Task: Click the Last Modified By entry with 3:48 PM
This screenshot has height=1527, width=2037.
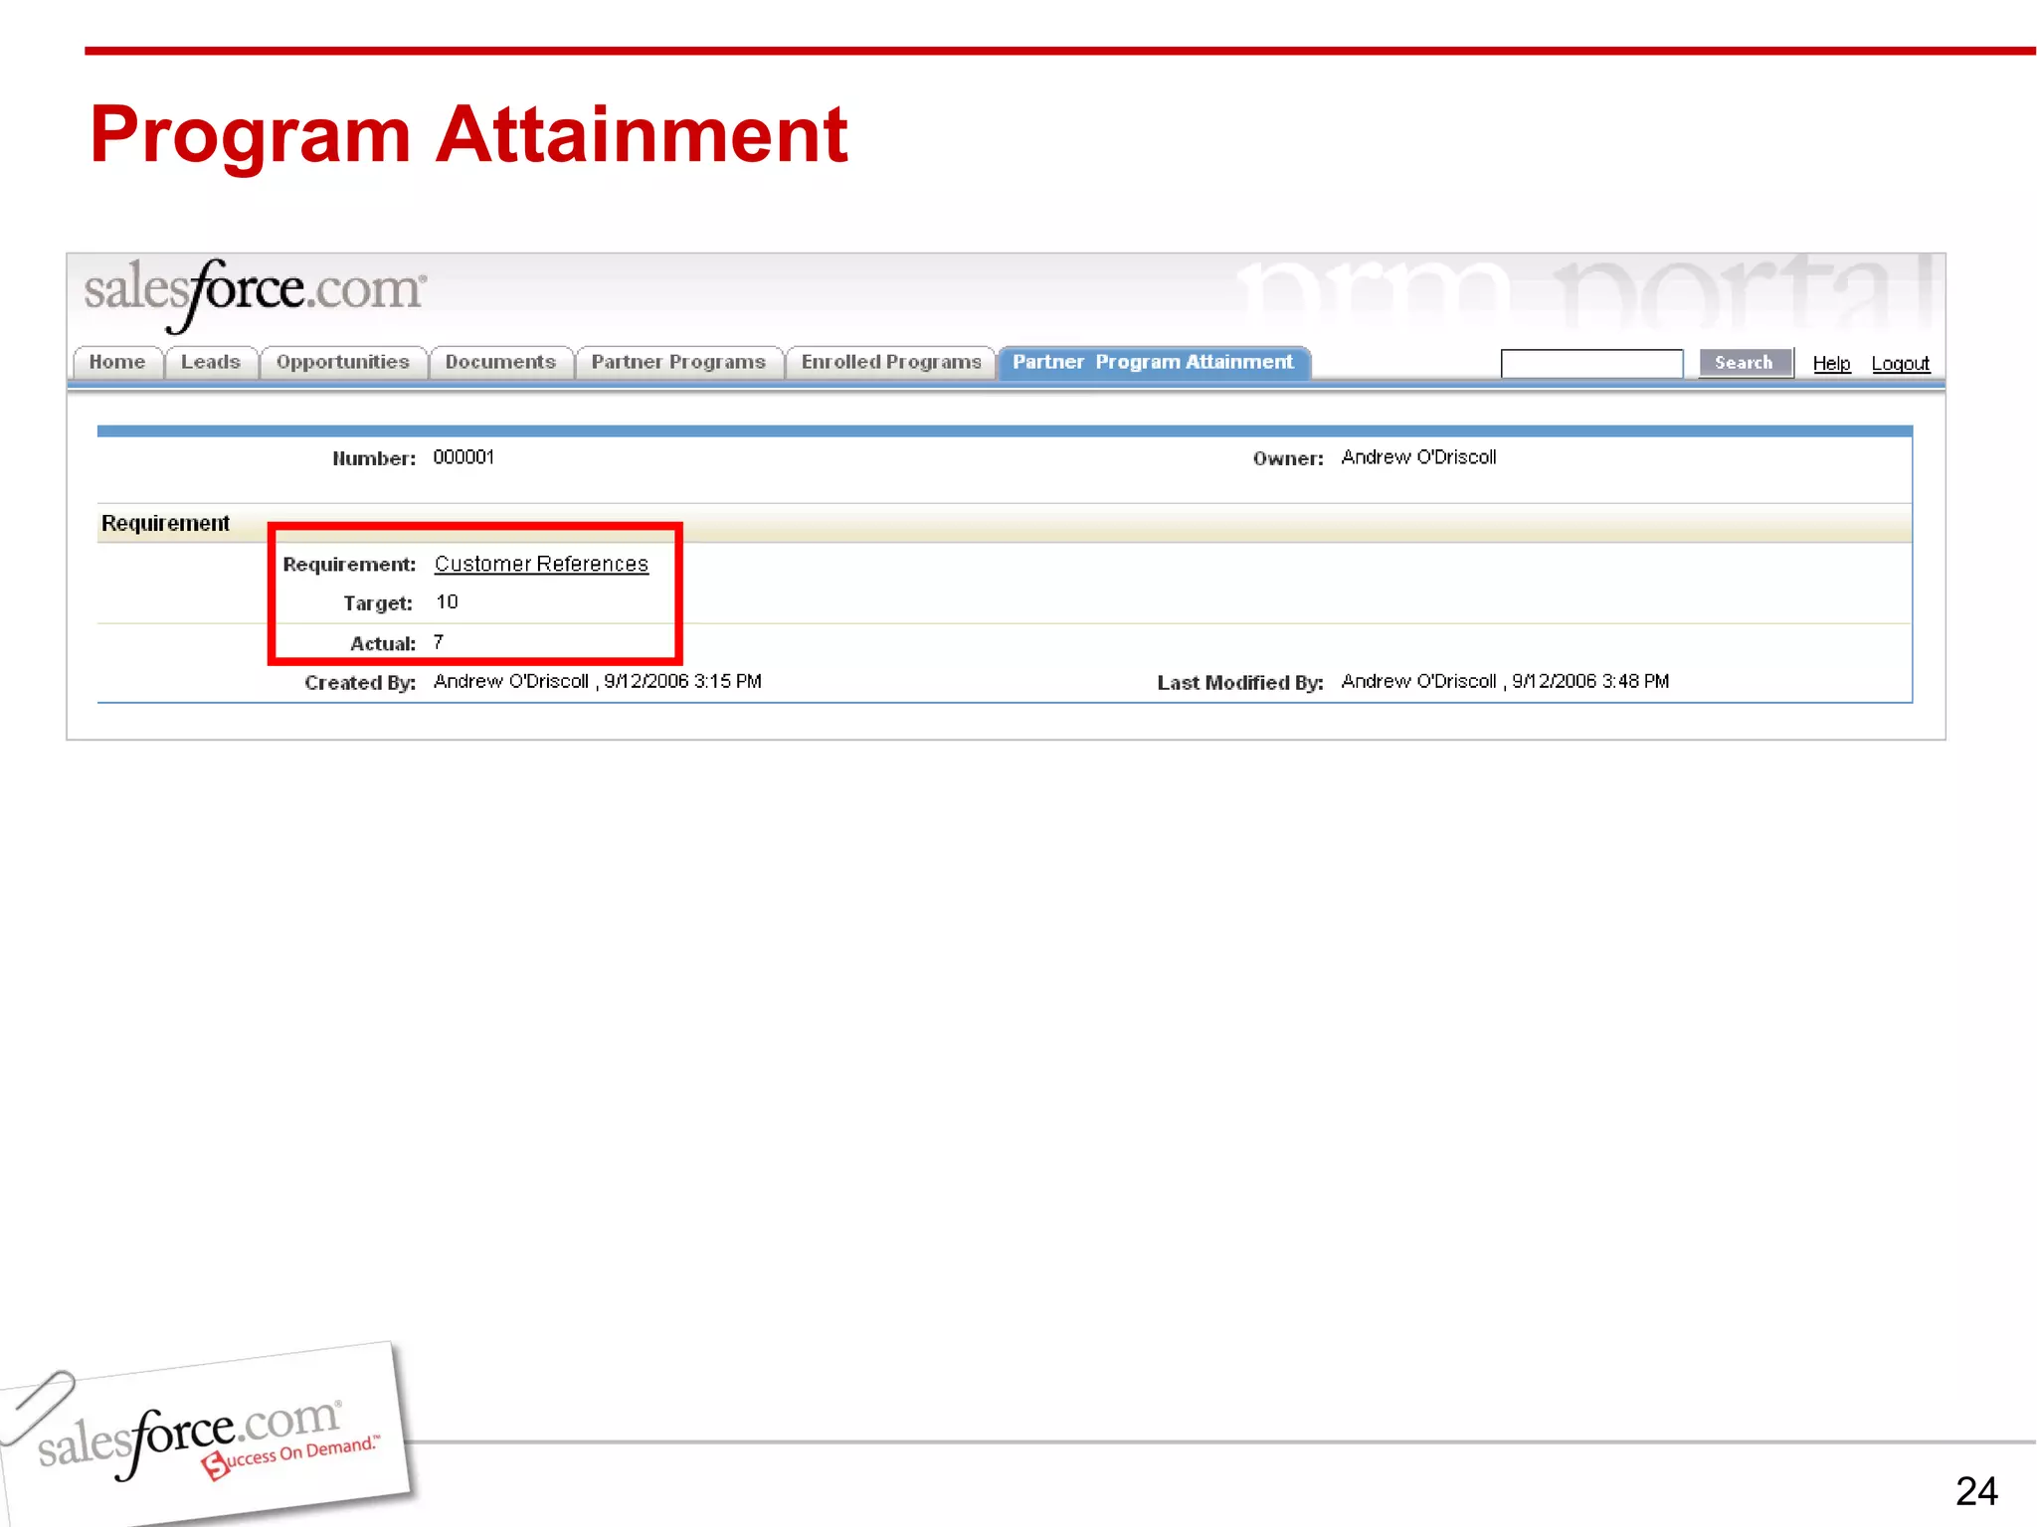Action: 1505,681
